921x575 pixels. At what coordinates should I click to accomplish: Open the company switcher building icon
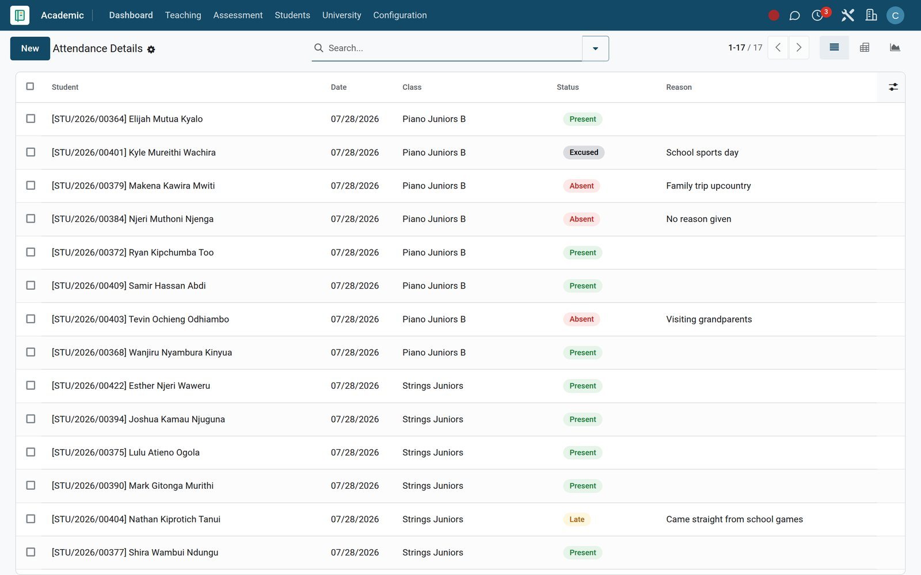click(871, 16)
